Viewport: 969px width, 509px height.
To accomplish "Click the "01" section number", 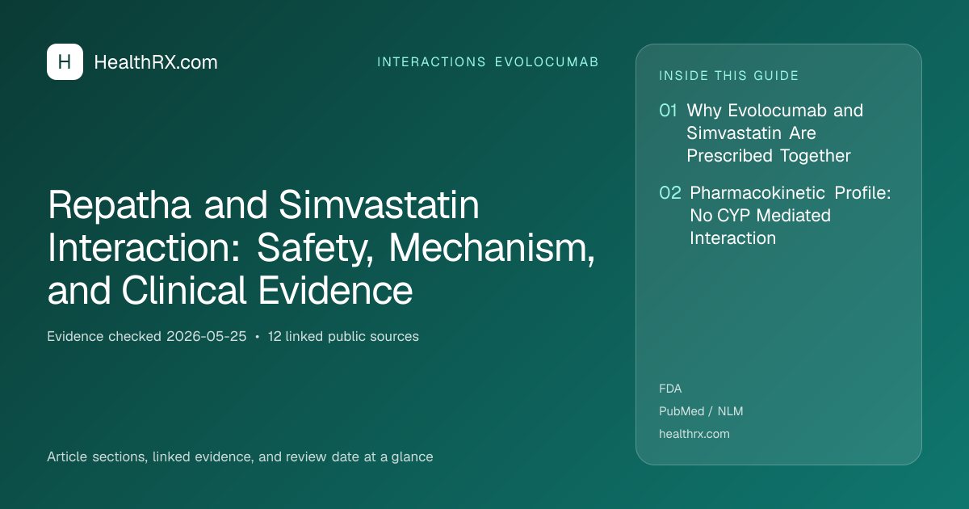I will coord(668,111).
